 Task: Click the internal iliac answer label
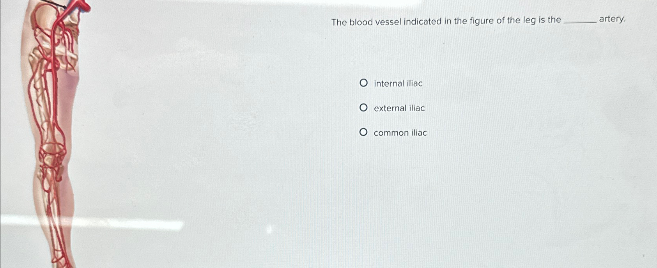click(397, 83)
